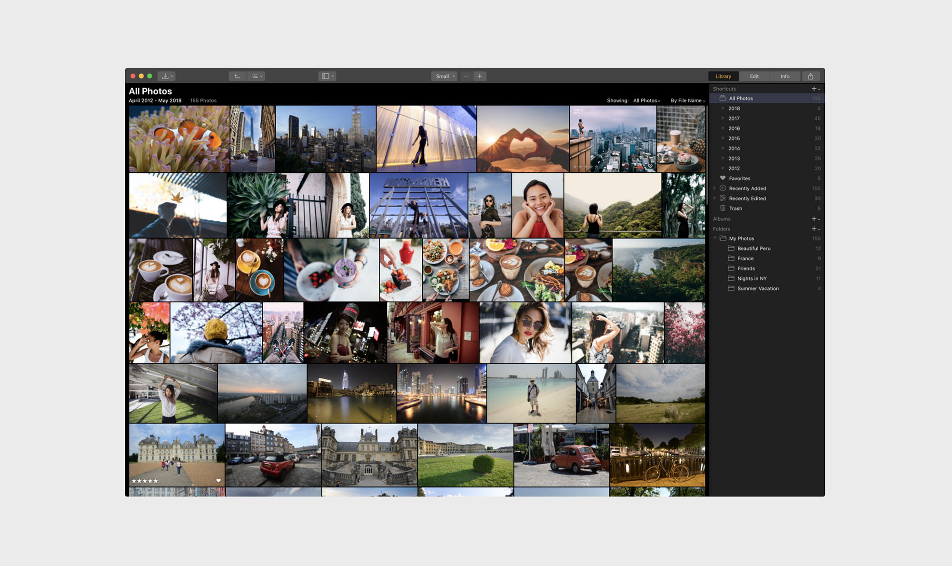Select the clownfish photo thumbnail

pyautogui.click(x=179, y=139)
